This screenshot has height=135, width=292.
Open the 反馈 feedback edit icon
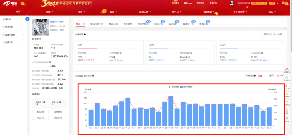pyautogui.click(x=287, y=110)
